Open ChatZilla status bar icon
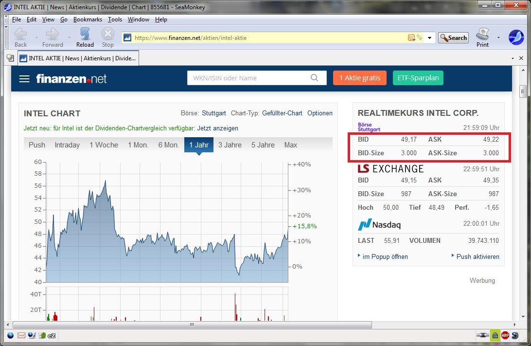The width and height of the screenshot is (531, 346). (52, 335)
